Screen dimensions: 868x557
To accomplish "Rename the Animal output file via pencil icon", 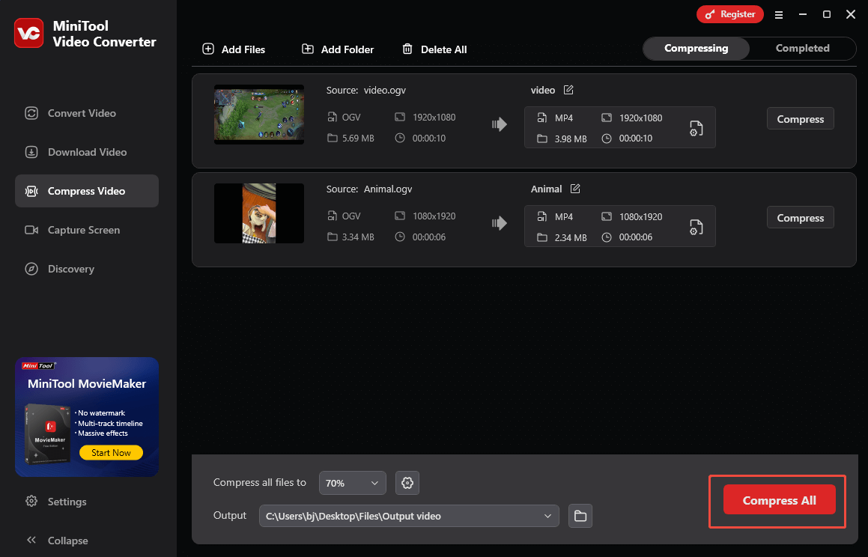I will pyautogui.click(x=577, y=189).
